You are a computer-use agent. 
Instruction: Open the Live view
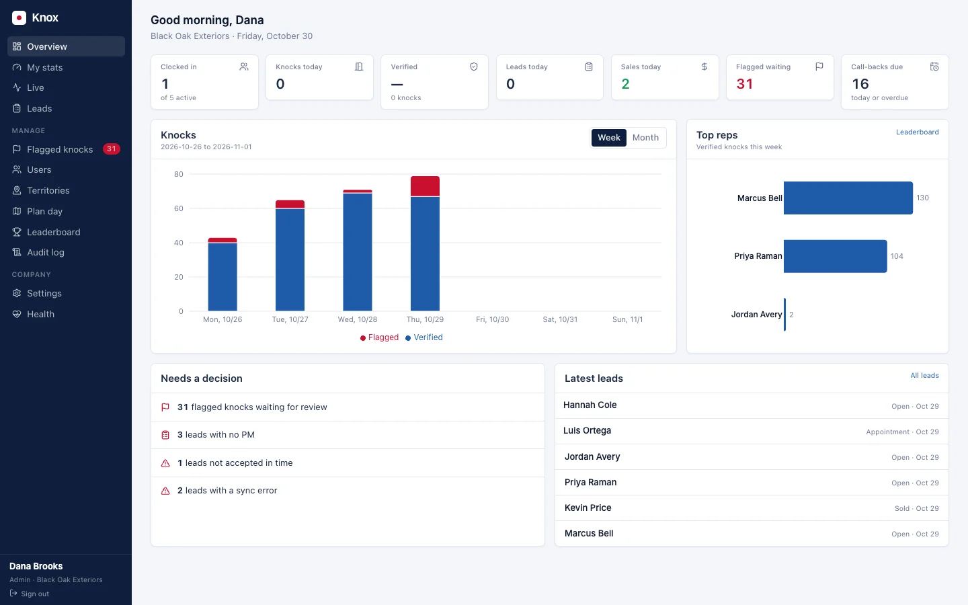pyautogui.click(x=66, y=87)
